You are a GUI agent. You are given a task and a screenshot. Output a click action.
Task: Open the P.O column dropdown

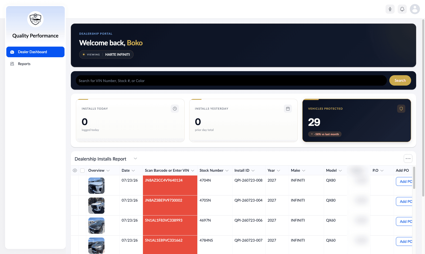(382, 170)
